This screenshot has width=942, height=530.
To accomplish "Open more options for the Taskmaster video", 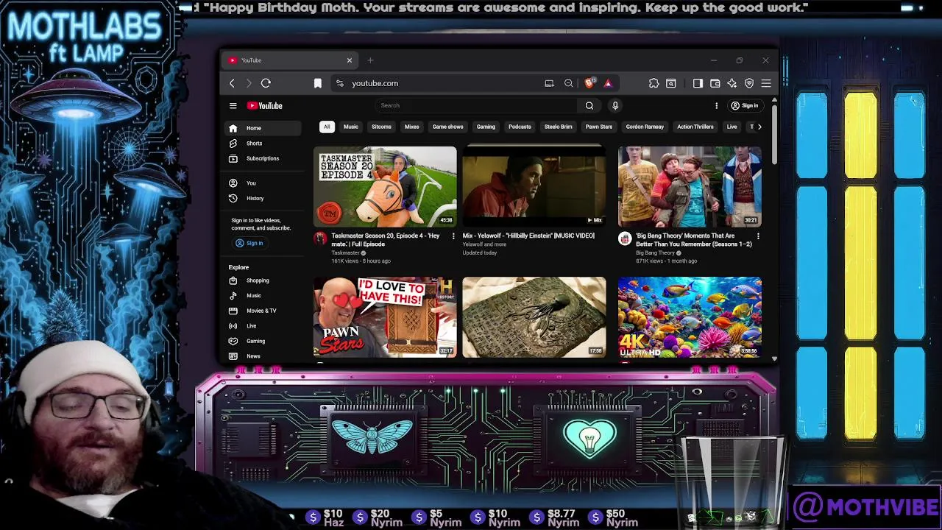I will (x=453, y=236).
